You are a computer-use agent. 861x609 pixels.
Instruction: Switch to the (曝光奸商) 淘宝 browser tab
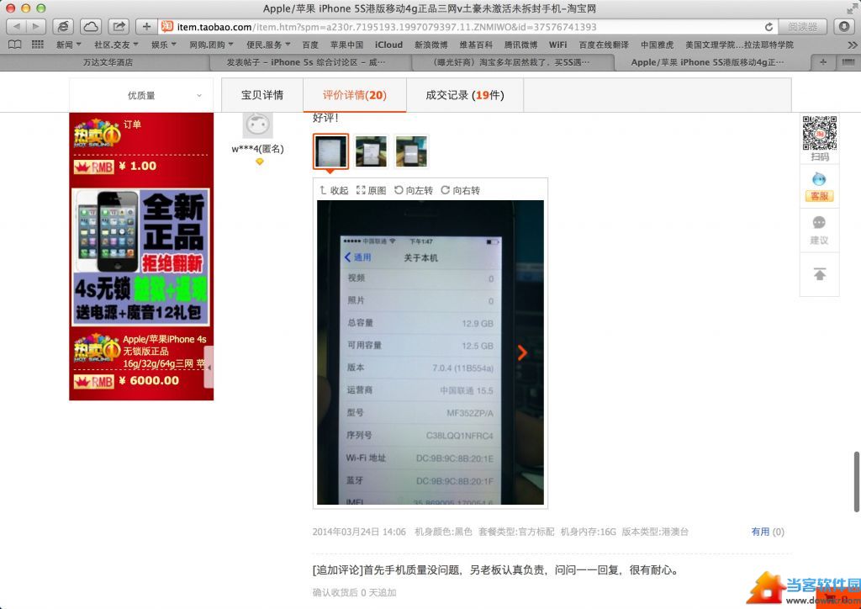(512, 62)
